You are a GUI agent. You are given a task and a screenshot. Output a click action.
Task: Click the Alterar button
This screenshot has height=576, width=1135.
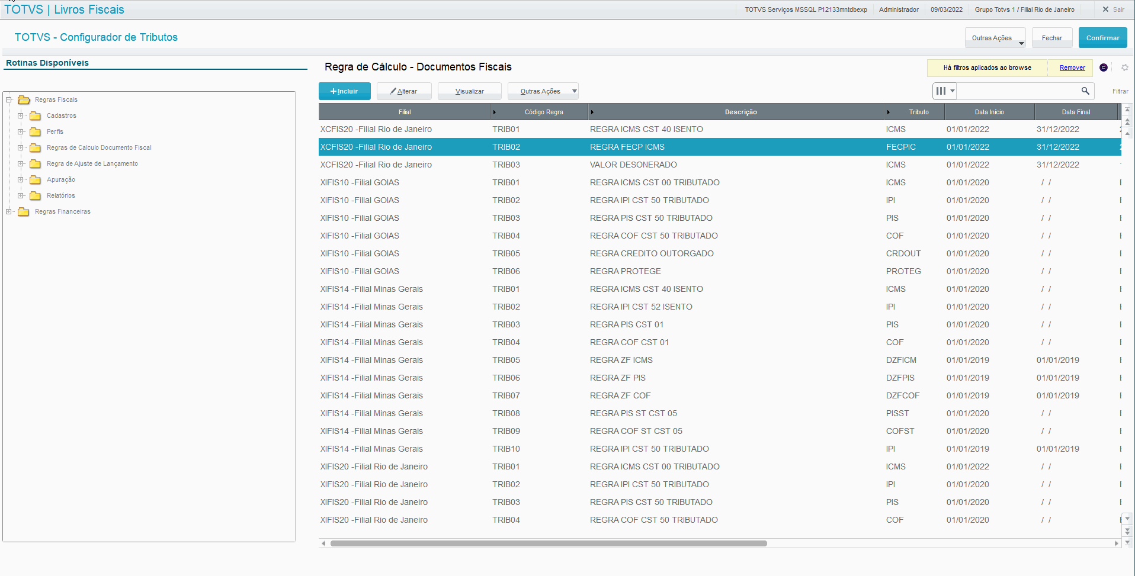[x=404, y=91]
